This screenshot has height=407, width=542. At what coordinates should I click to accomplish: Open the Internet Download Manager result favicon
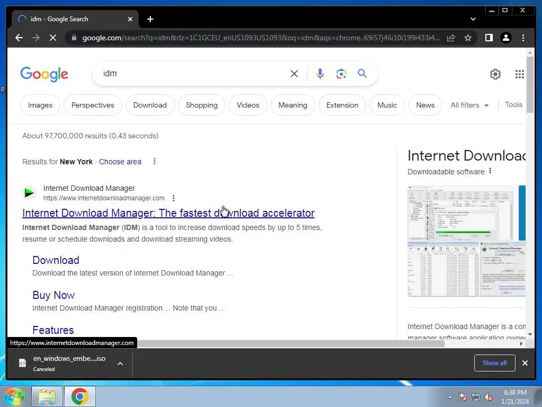coord(30,192)
